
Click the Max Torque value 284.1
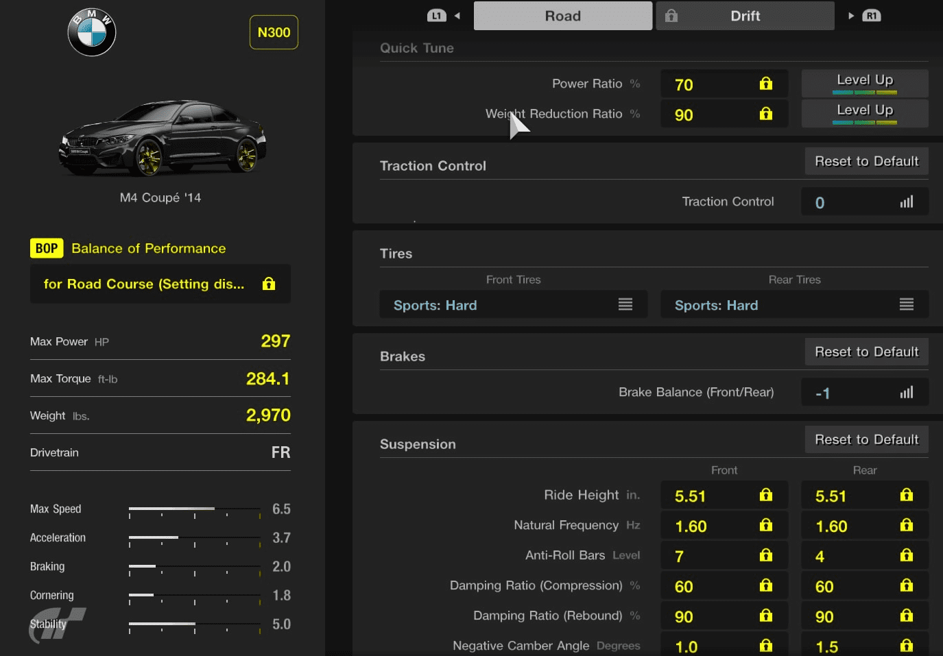(268, 378)
